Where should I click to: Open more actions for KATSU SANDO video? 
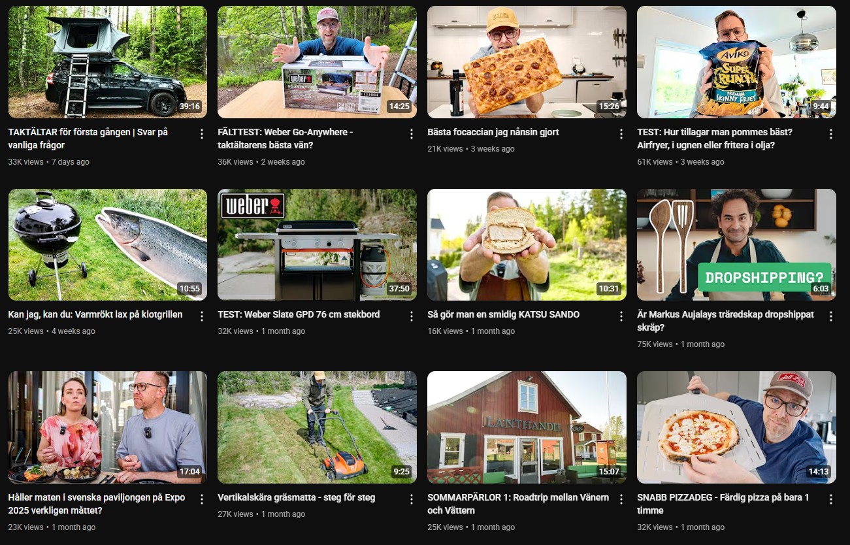pos(621,316)
